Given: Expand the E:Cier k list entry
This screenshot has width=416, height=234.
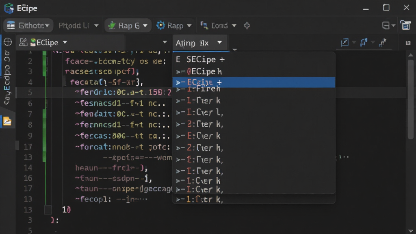Looking at the screenshot, I should point(179,136).
